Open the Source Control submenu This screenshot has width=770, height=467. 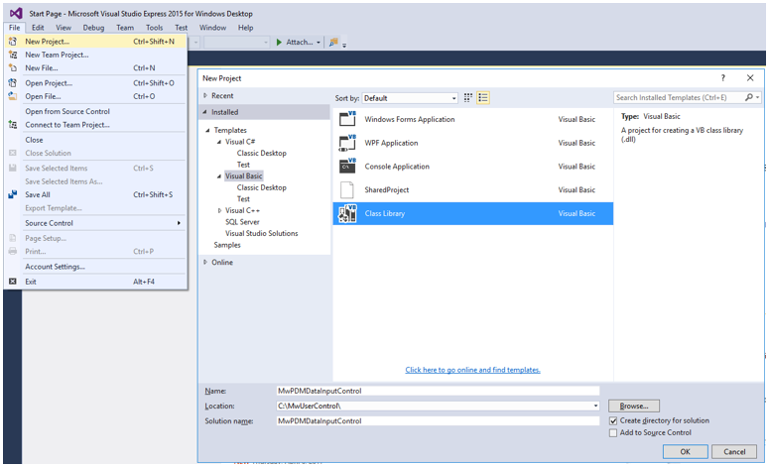click(96, 223)
